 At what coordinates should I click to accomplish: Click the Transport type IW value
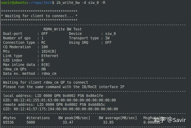[107, 38]
